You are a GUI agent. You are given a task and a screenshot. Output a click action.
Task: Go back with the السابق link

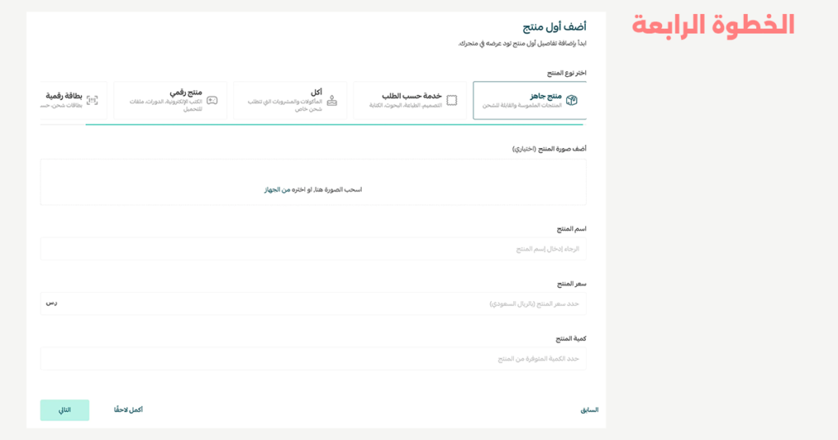[x=589, y=410]
